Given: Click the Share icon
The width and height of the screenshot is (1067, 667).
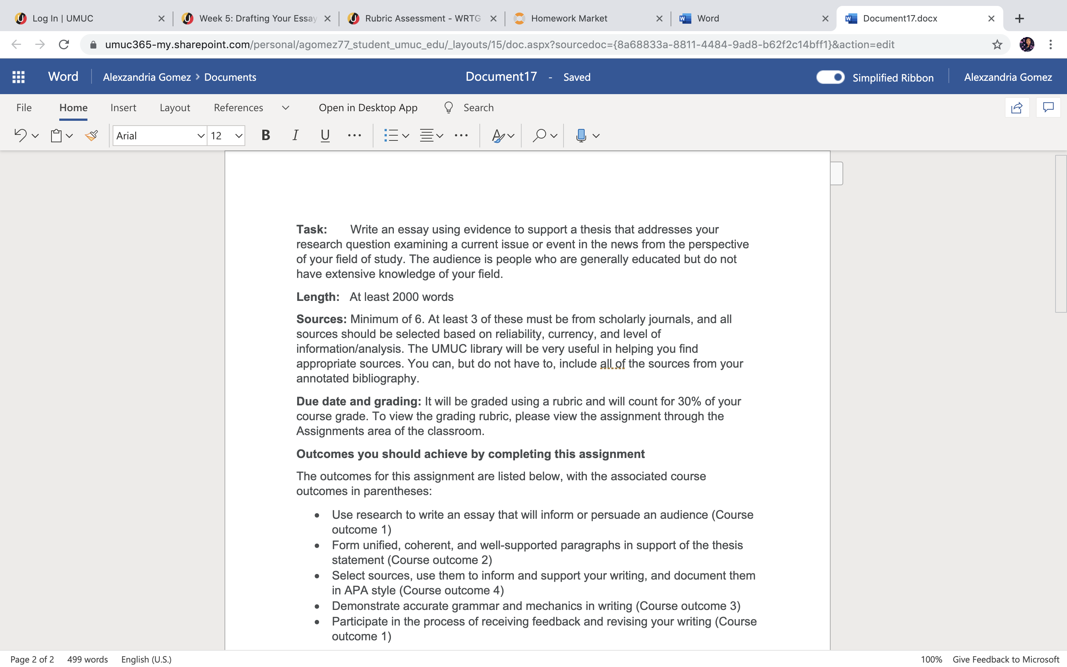Looking at the screenshot, I should click(1017, 107).
